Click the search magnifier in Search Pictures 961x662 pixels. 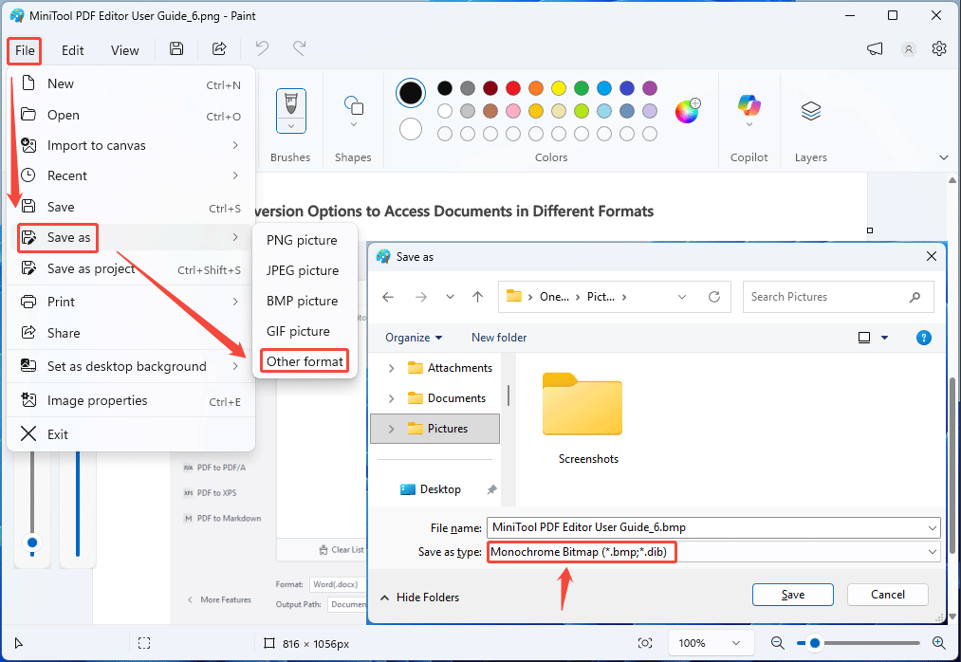pyautogui.click(x=915, y=297)
